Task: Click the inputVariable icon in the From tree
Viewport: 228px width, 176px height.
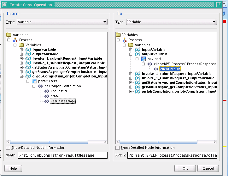Action: (28, 50)
